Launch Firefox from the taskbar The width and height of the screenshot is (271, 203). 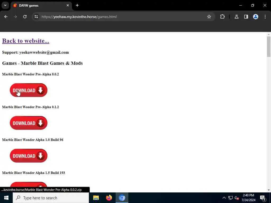(109, 198)
